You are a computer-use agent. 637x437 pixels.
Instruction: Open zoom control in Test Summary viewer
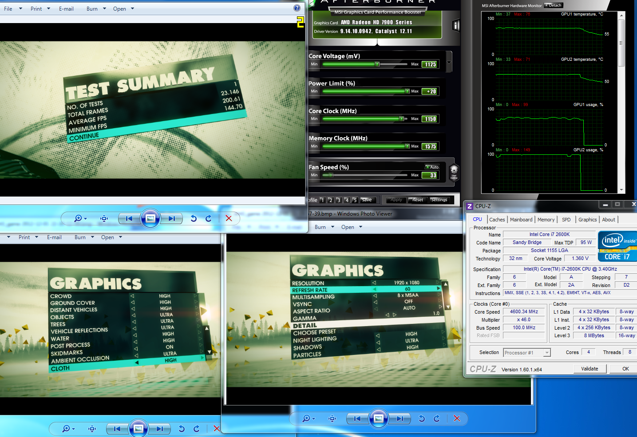tap(80, 218)
